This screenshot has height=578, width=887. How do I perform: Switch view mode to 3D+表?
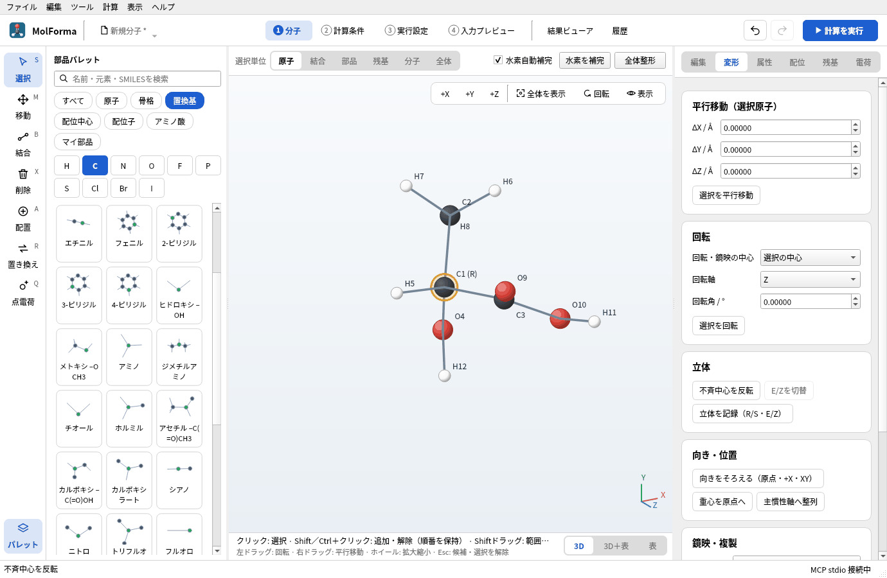tap(616, 546)
